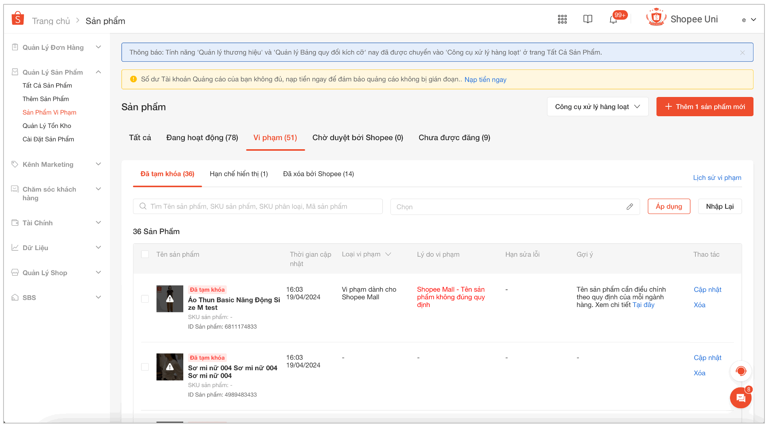Click the red circle assistant icon
Viewport: 768px width, 424px height.
(741, 371)
